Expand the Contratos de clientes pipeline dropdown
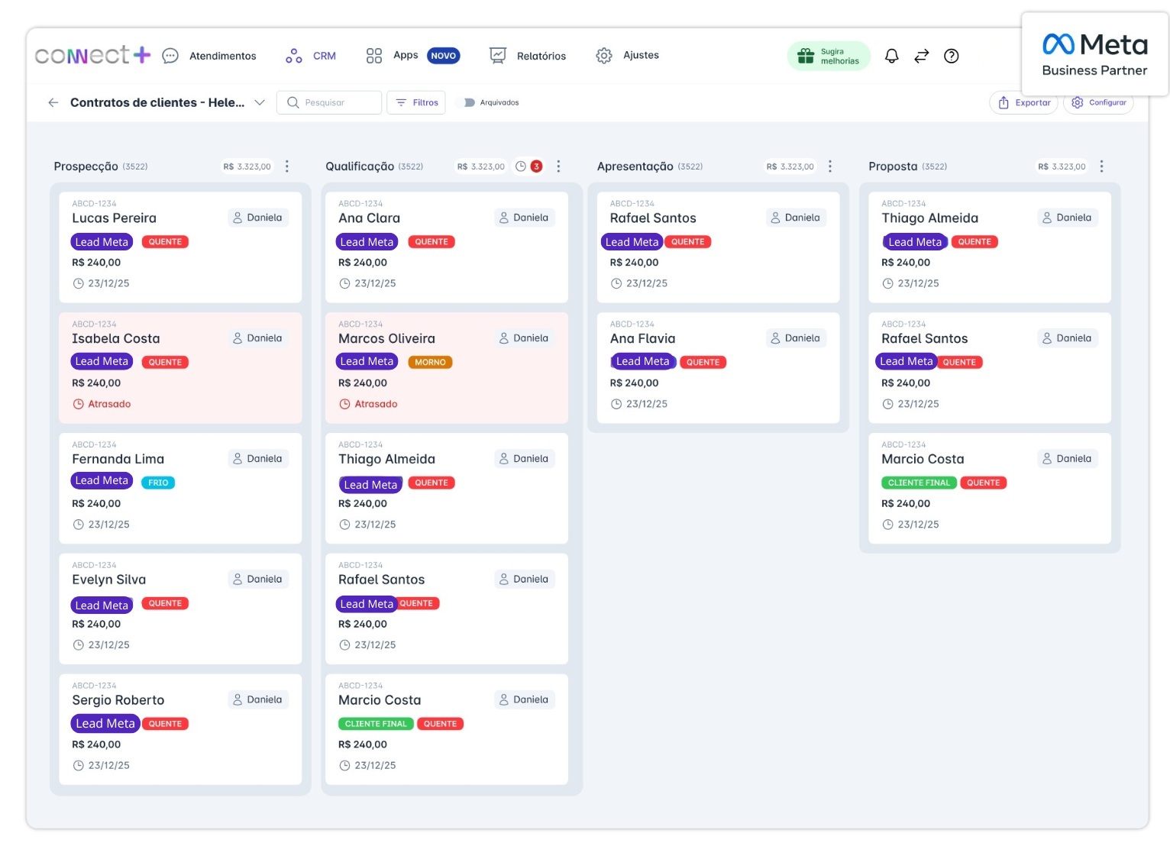The width and height of the screenshot is (1170, 859). pos(260,102)
